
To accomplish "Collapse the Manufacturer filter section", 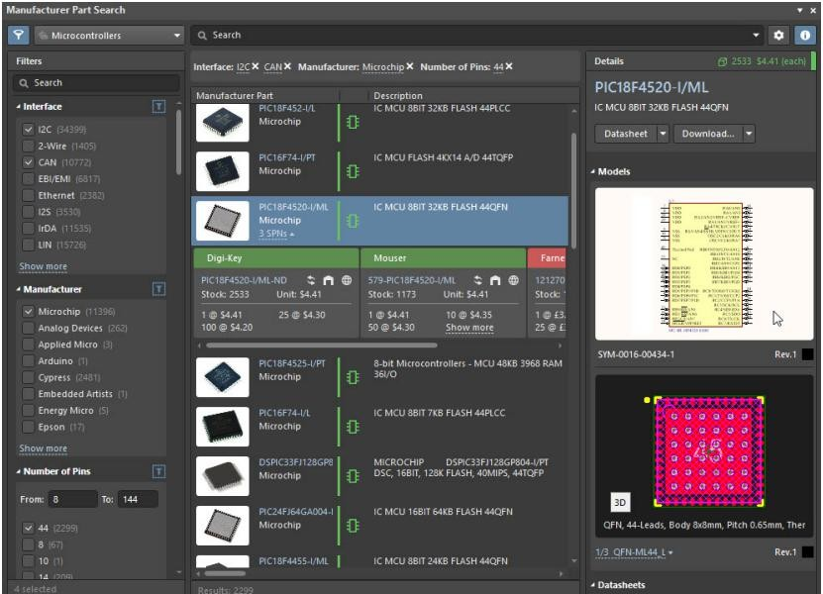I will click(19, 289).
